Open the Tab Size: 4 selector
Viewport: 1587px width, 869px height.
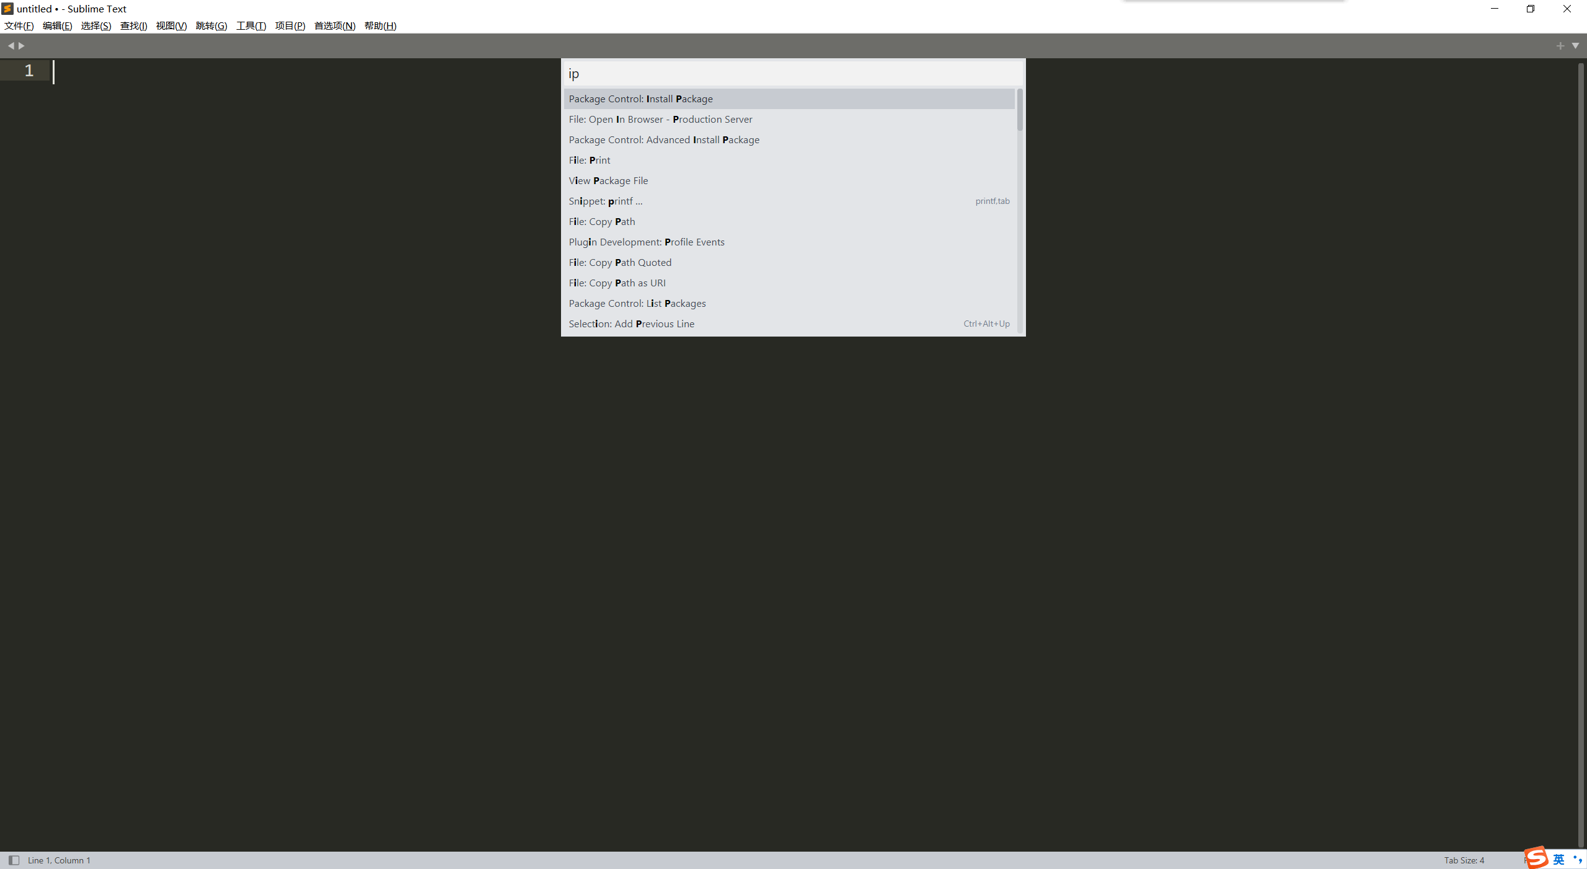(1464, 860)
